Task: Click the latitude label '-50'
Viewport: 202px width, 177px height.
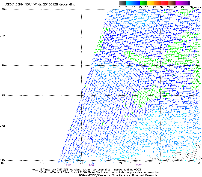Action: [2, 9]
